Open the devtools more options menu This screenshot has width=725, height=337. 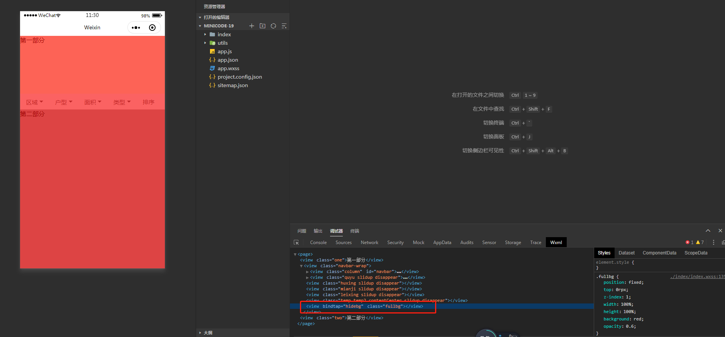pyautogui.click(x=713, y=243)
